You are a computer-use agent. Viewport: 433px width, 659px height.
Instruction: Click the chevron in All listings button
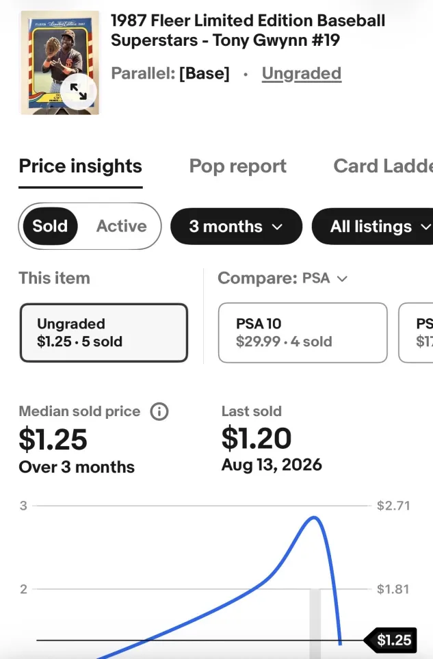pos(426,227)
